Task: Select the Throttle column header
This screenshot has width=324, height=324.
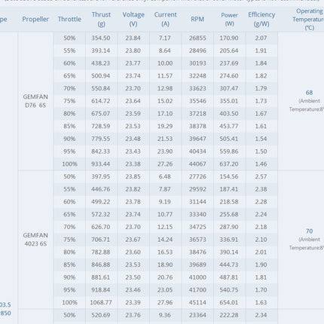Action: coord(69,20)
